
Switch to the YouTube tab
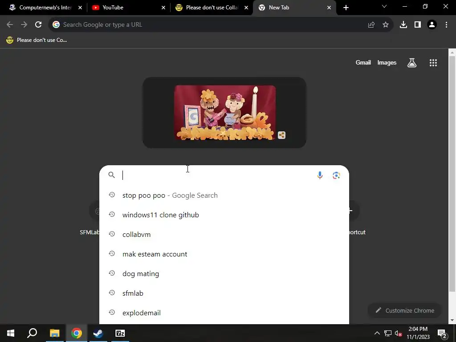128,8
